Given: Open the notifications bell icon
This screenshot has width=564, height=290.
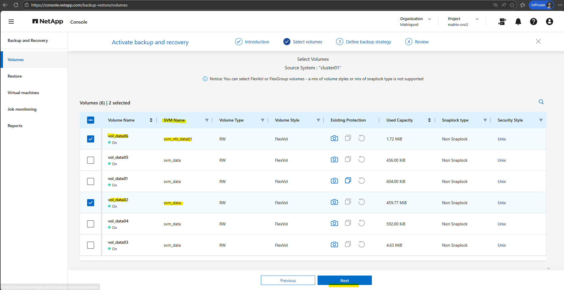Looking at the screenshot, I should point(518,22).
